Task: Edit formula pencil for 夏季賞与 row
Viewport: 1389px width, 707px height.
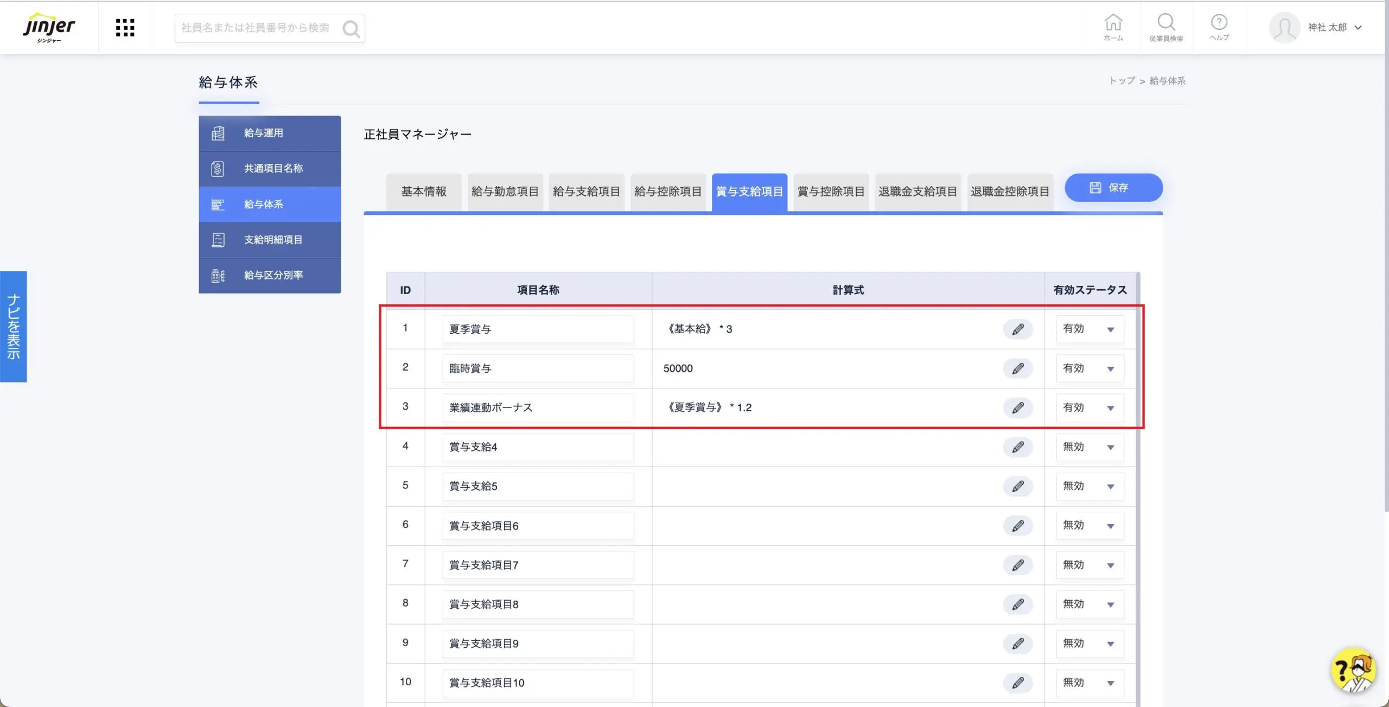Action: [1017, 329]
